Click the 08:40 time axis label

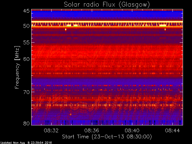point(132,130)
